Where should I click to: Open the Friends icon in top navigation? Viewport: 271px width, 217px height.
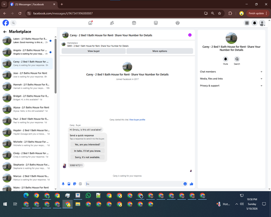point(112,23)
